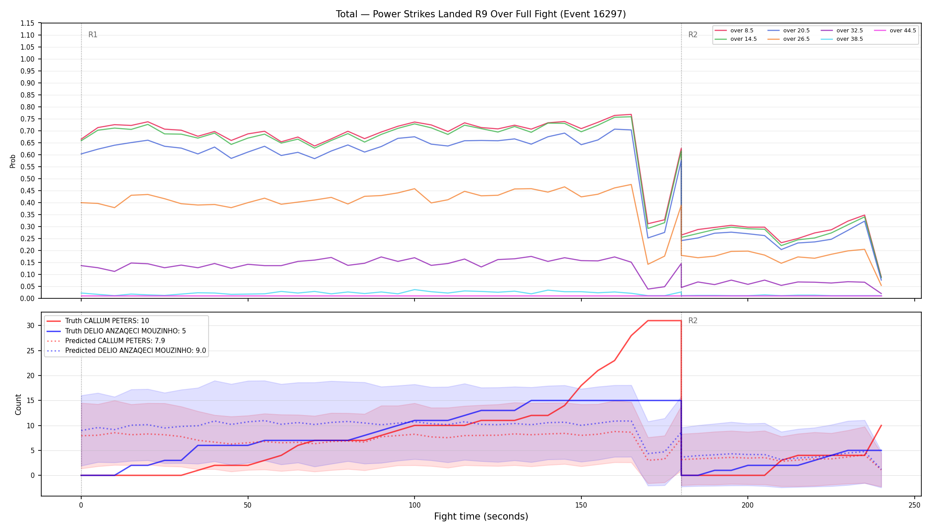Viewport: 932px width, 532px height.
Task: Click the "250" tick on the fight time axis
Action: (x=914, y=505)
